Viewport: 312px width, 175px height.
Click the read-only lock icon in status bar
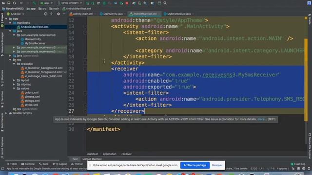click(293, 169)
